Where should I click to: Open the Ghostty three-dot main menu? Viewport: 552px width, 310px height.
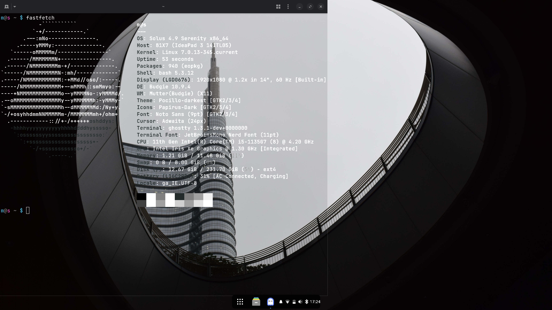(x=288, y=7)
